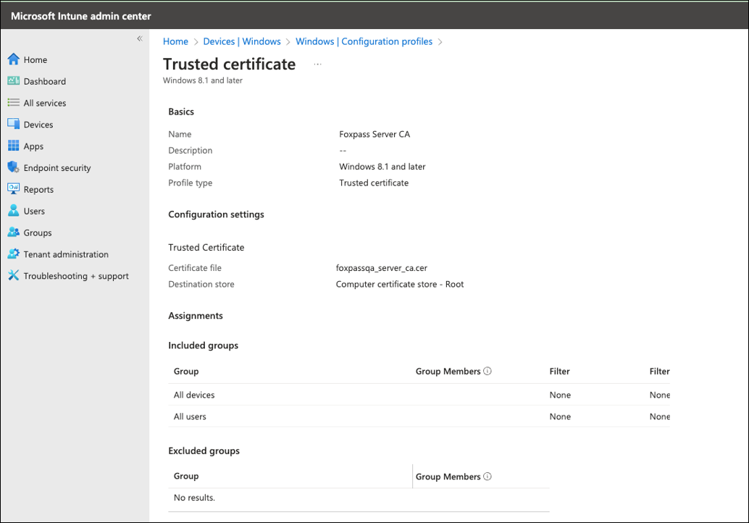This screenshot has height=523, width=749.
Task: Open the Dashboard chart icon
Action: tap(13, 81)
